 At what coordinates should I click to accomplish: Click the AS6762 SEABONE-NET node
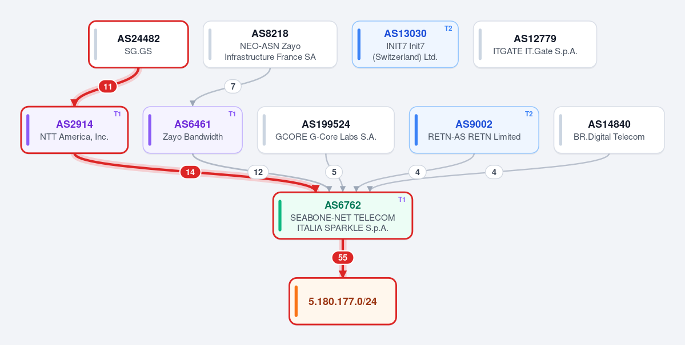[x=343, y=216]
